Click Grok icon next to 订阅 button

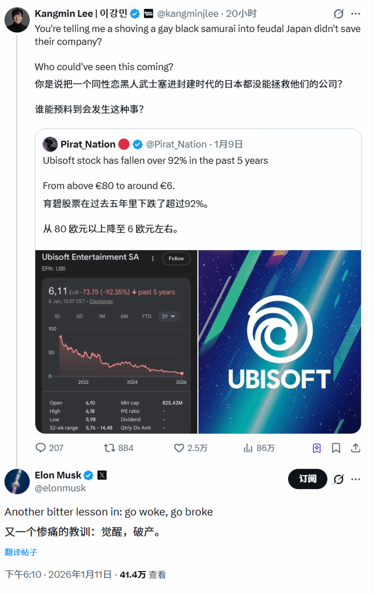click(338, 479)
